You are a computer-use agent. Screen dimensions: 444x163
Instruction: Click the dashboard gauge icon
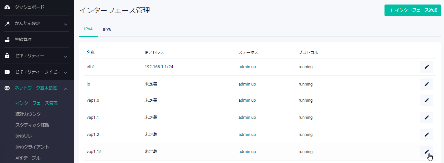7,7
